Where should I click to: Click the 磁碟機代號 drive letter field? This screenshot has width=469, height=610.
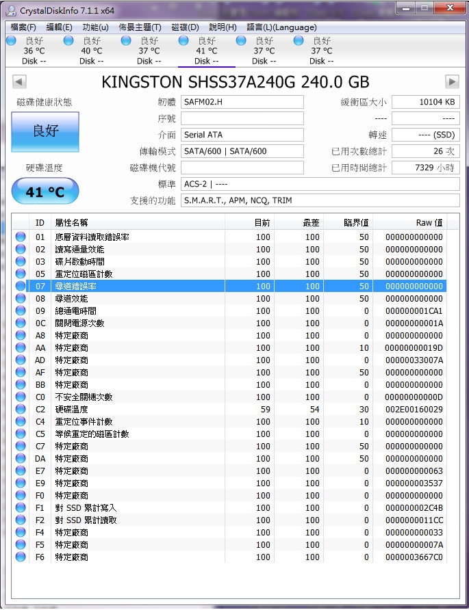pyautogui.click(x=242, y=168)
